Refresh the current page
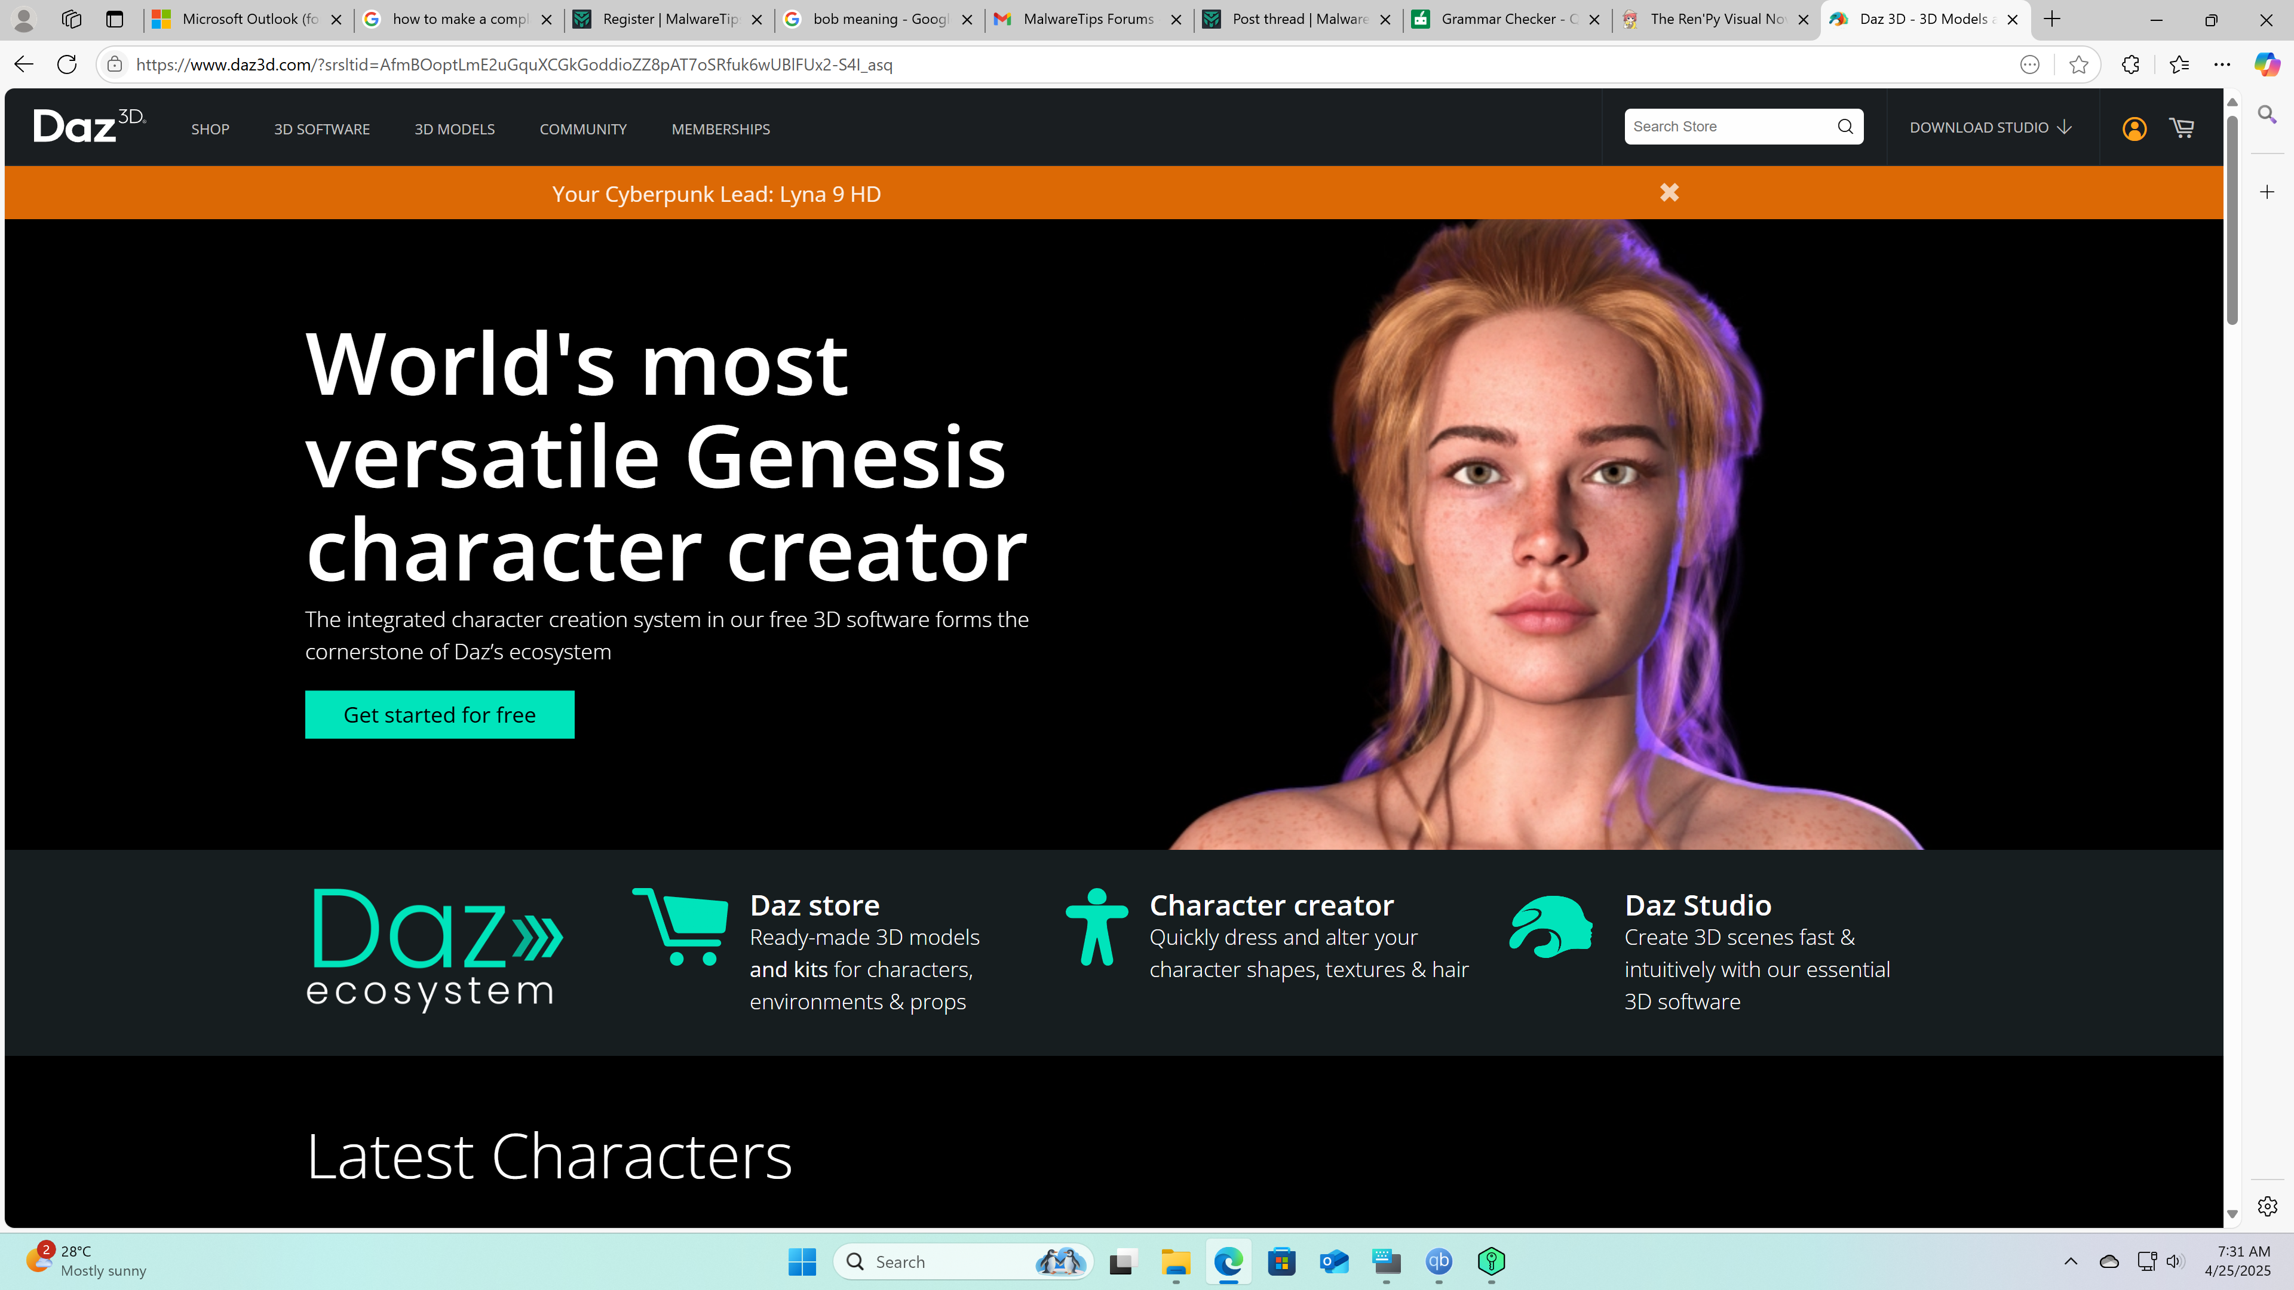2294x1290 pixels. [x=67, y=64]
